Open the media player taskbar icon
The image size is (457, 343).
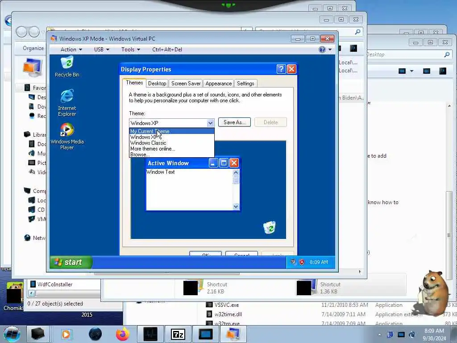coord(66,334)
